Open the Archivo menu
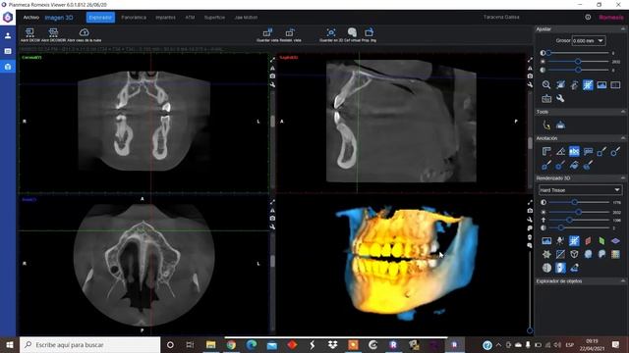629x353 pixels. (31, 18)
